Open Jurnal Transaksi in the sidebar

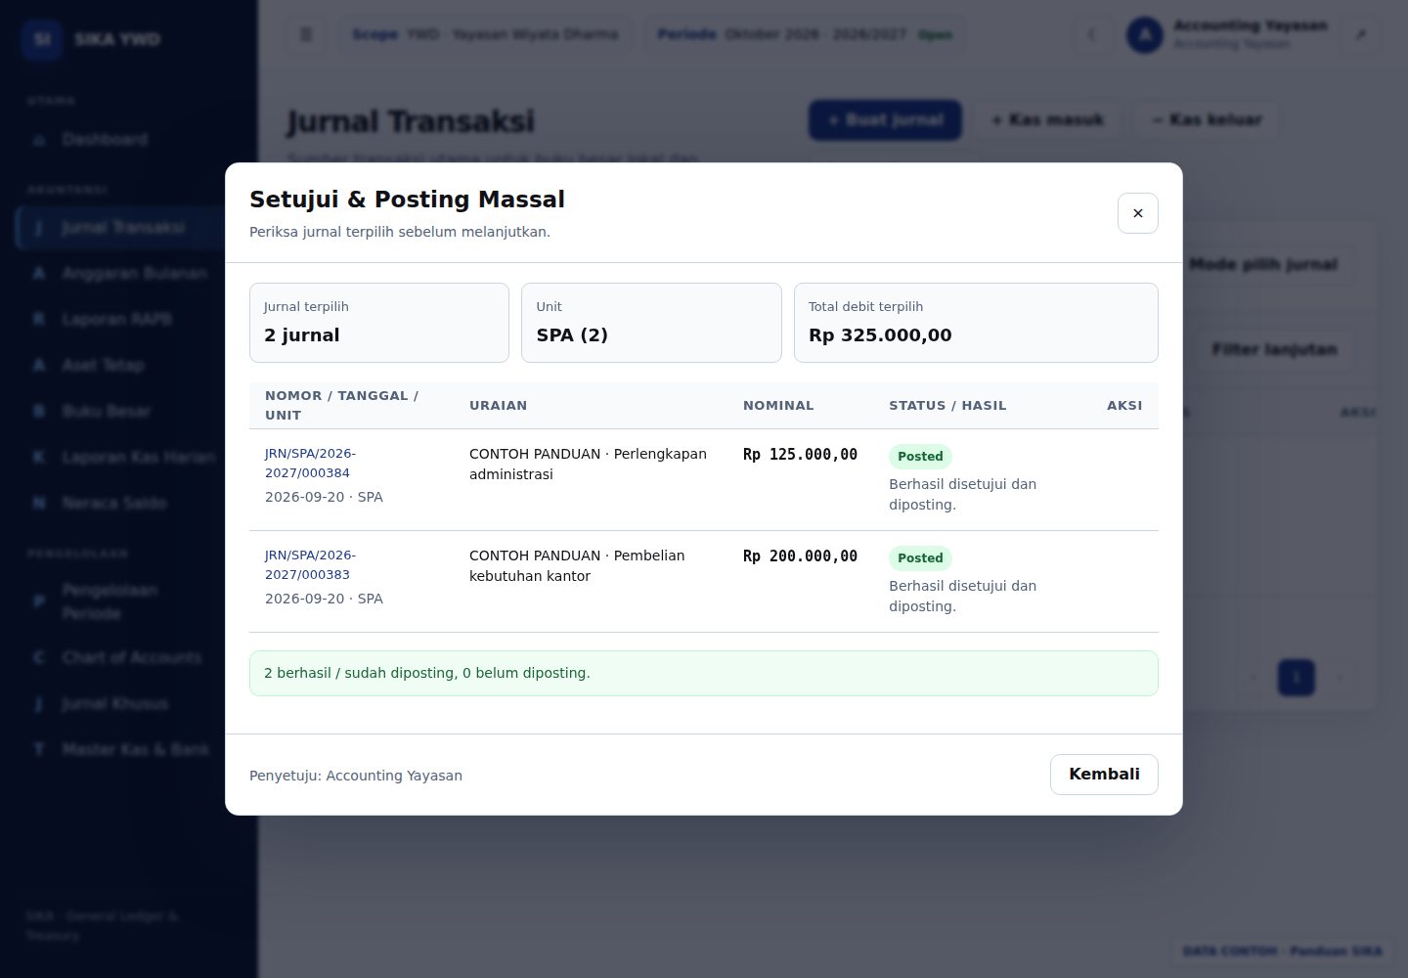click(127, 228)
